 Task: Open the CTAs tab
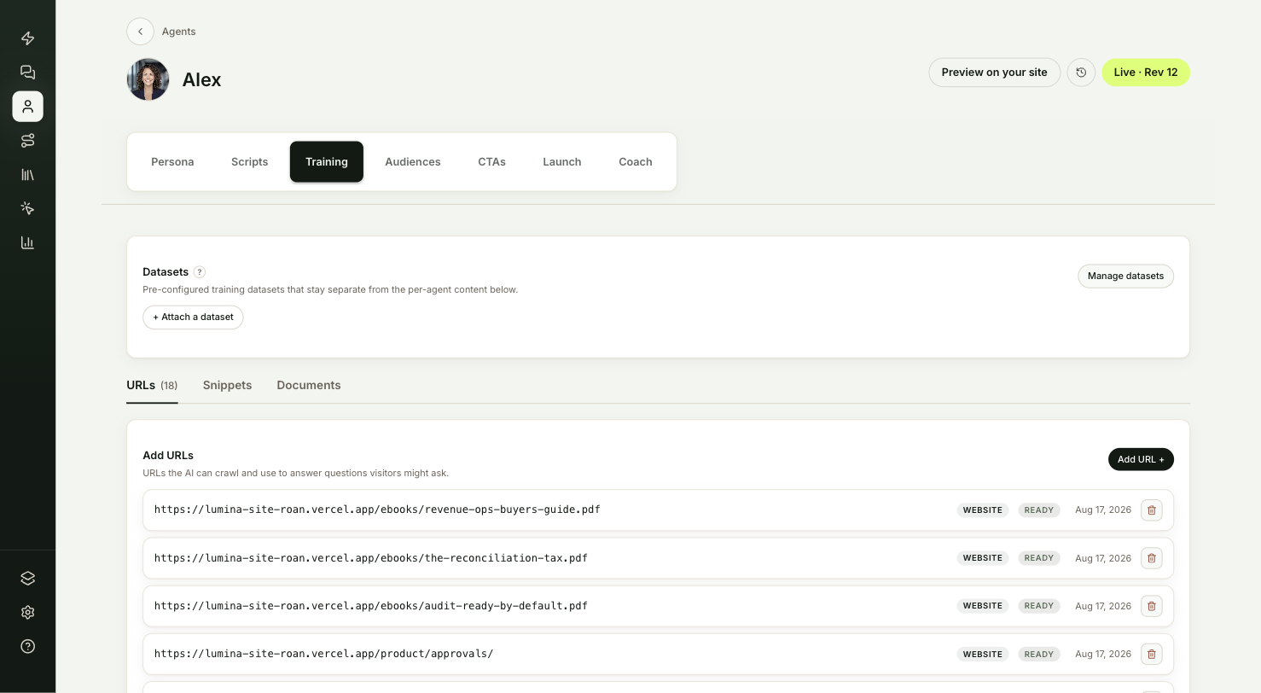pos(492,162)
